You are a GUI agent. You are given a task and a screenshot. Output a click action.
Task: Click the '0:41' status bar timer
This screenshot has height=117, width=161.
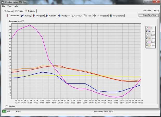pos(18,112)
